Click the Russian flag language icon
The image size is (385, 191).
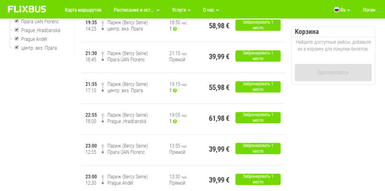(x=337, y=9)
